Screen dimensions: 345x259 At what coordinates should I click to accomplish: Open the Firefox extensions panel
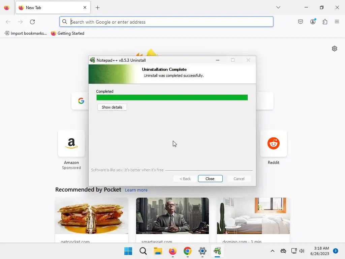[x=325, y=22]
